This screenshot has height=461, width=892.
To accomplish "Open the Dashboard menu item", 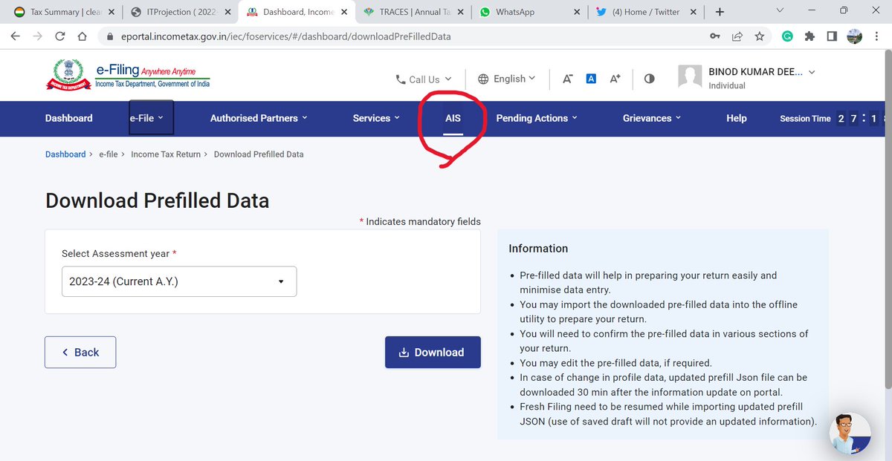I will pos(69,118).
